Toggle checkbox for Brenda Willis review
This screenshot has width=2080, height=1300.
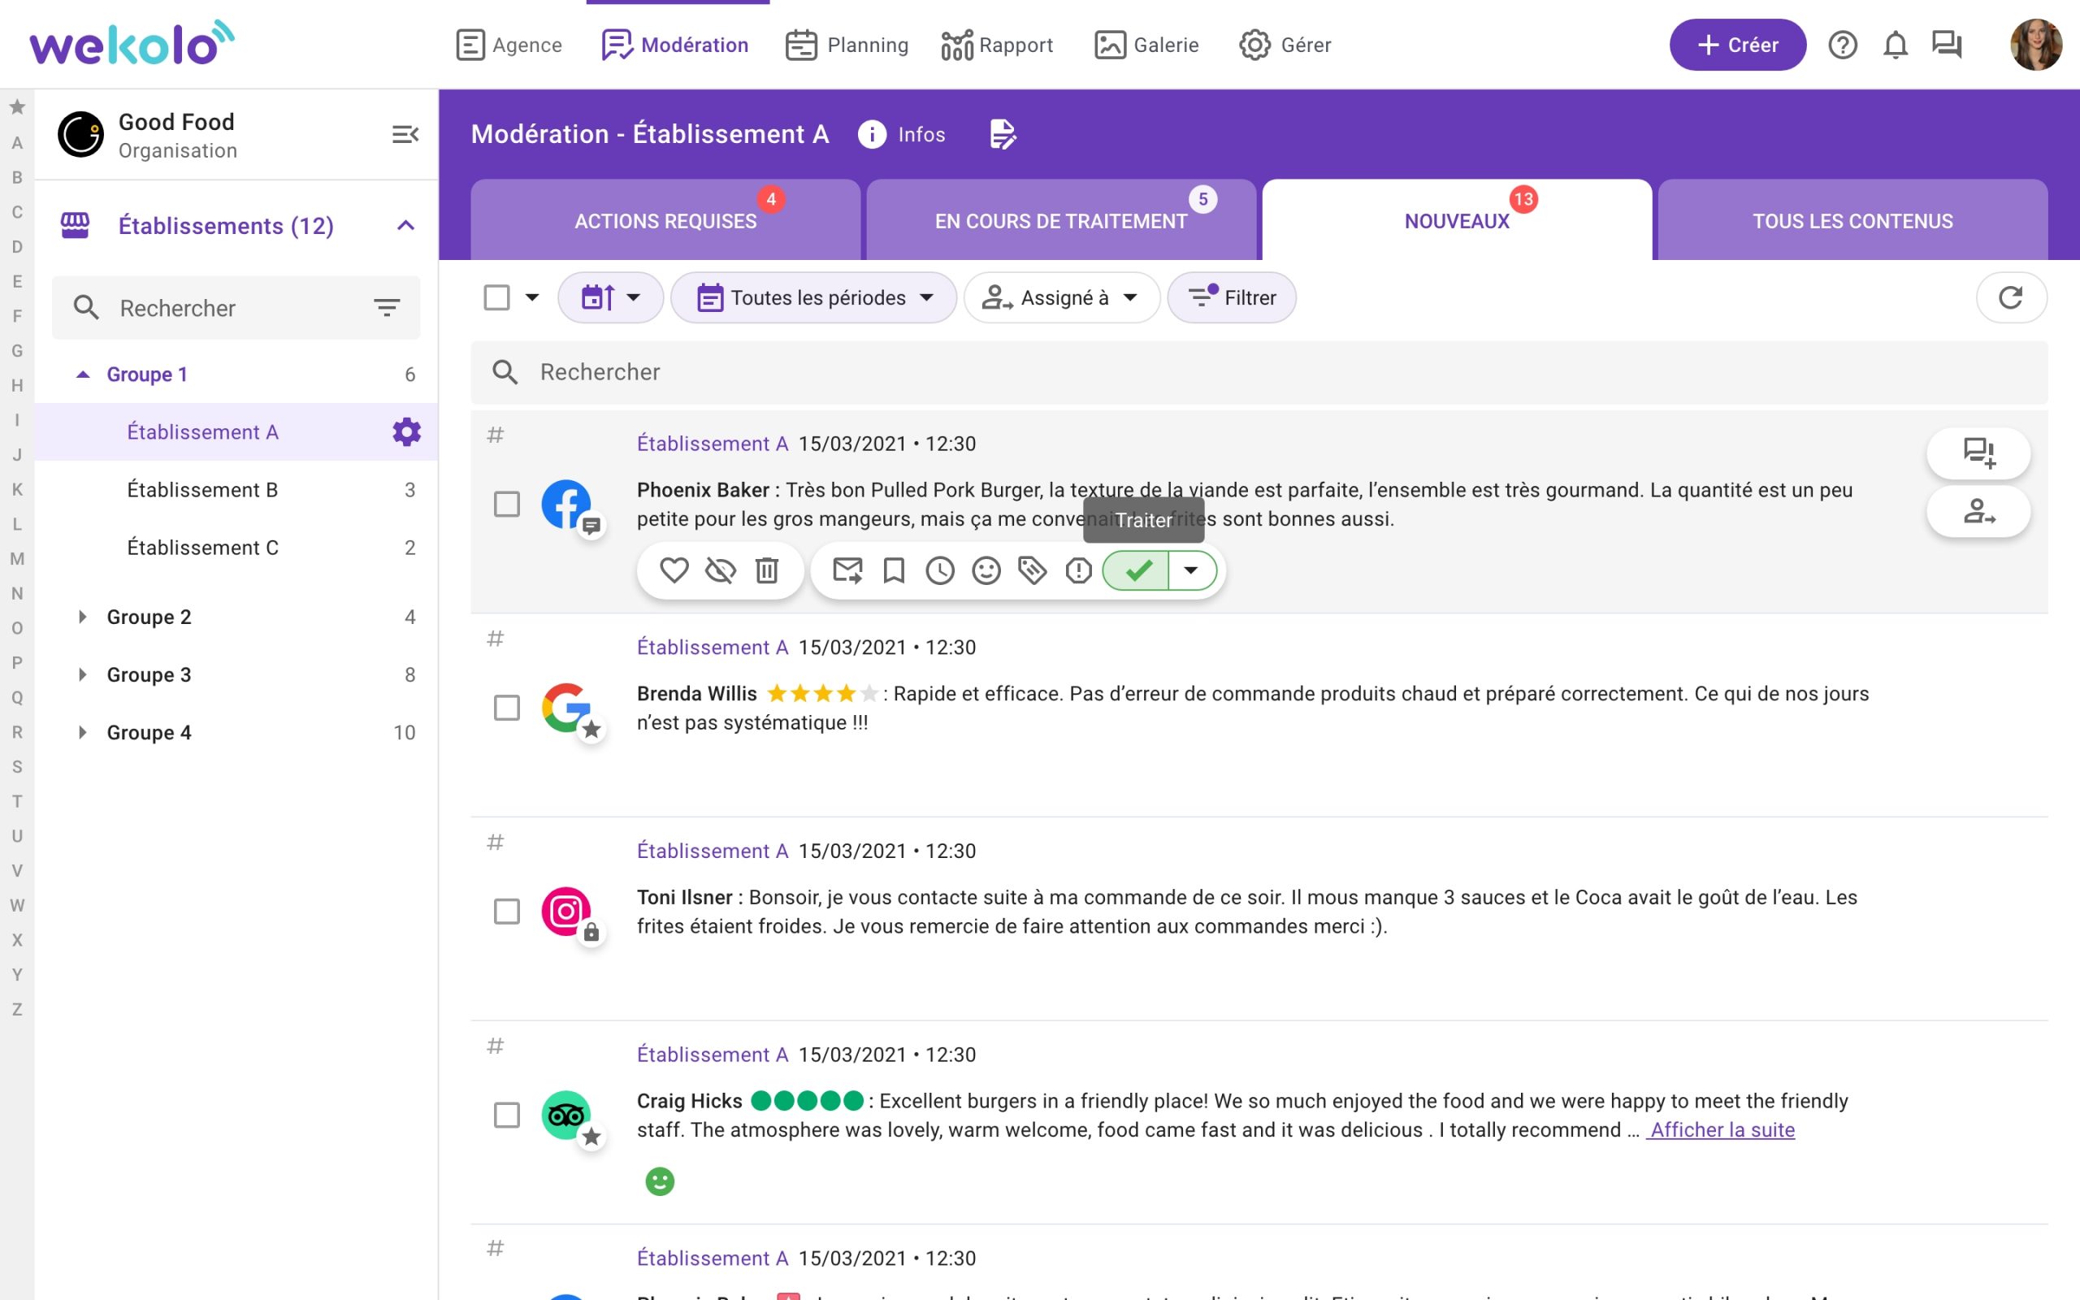click(505, 704)
